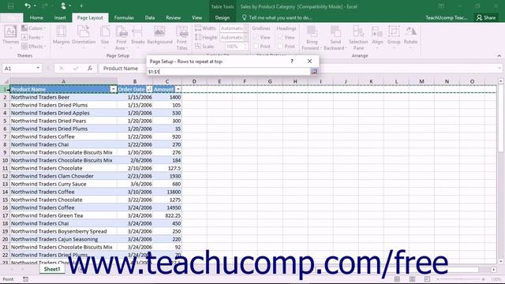Switch to the Formulas tab

[x=124, y=17]
